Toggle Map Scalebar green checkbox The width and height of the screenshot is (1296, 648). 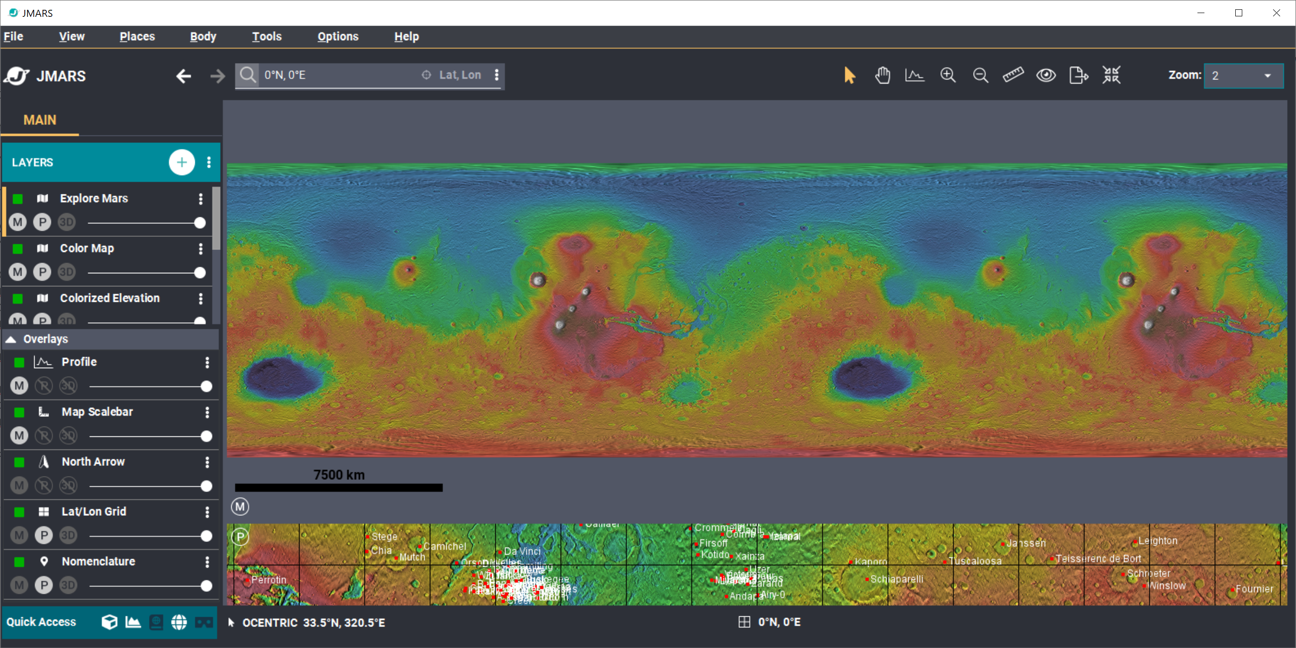pyautogui.click(x=19, y=412)
